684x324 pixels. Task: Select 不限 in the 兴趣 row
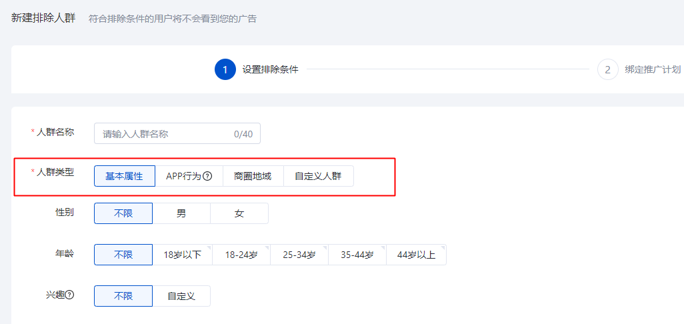pyautogui.click(x=123, y=296)
